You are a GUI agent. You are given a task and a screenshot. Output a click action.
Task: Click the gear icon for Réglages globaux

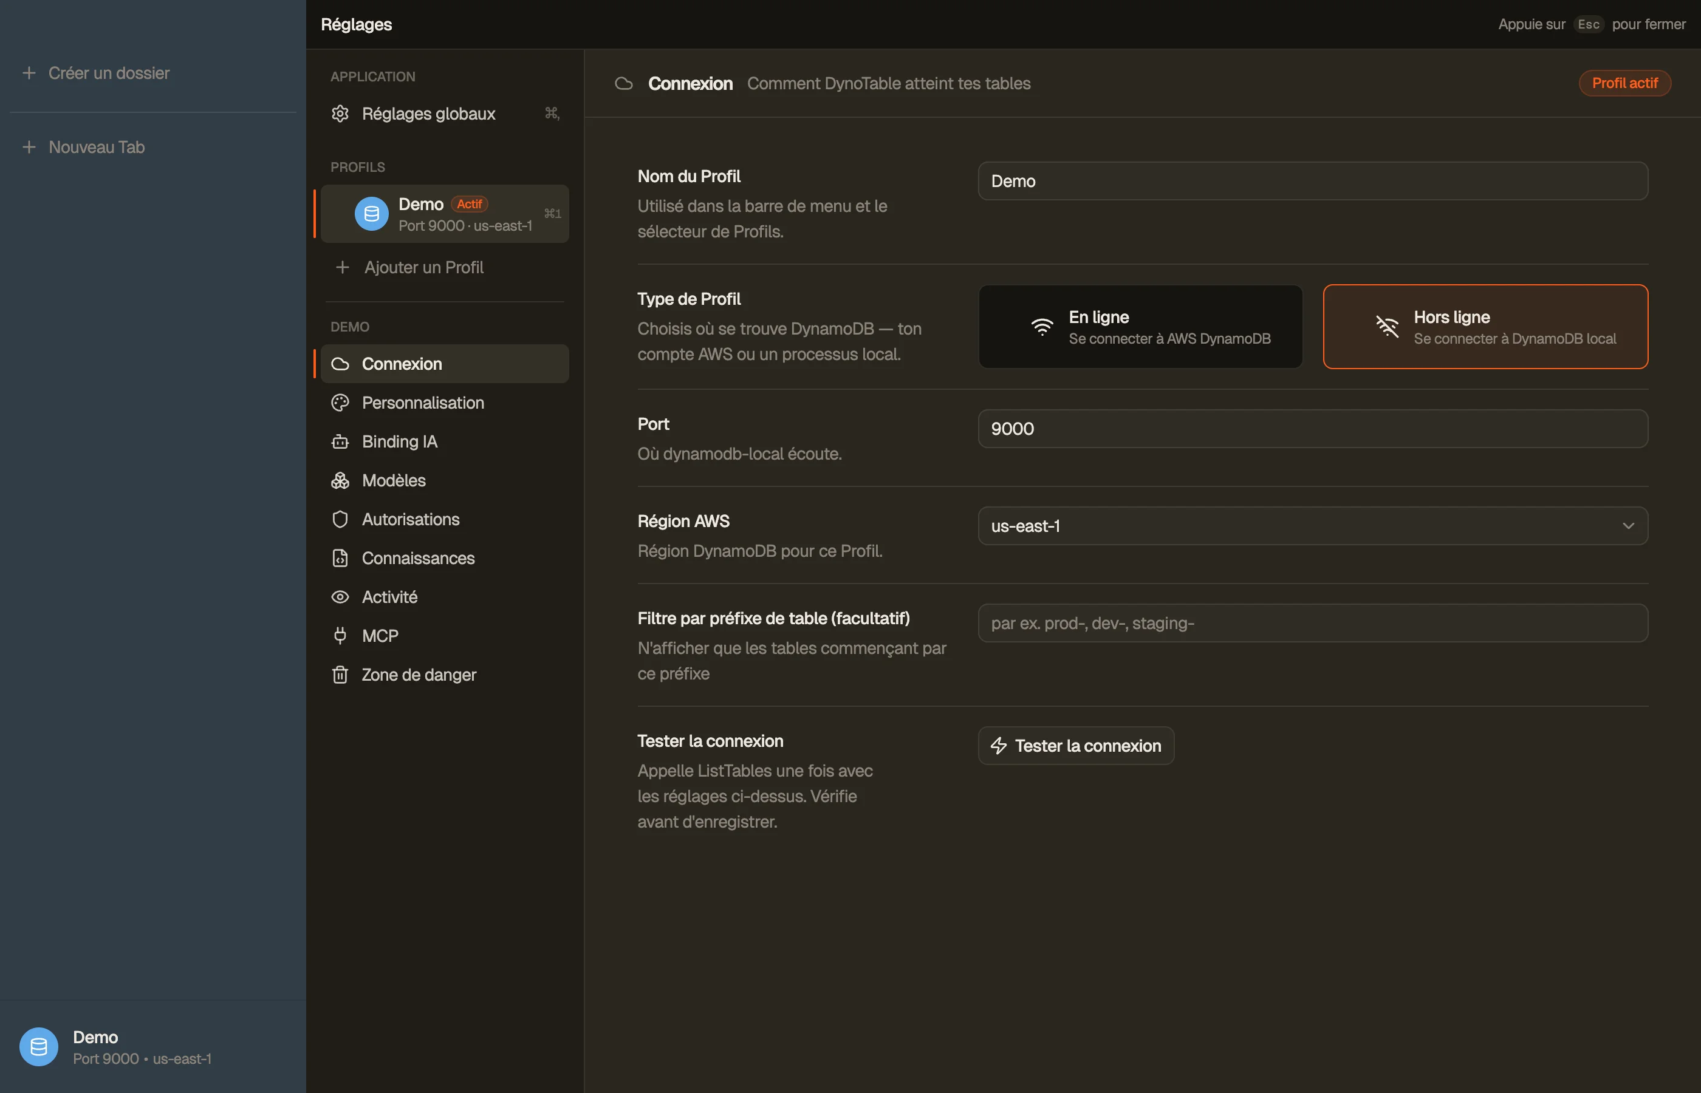point(340,114)
